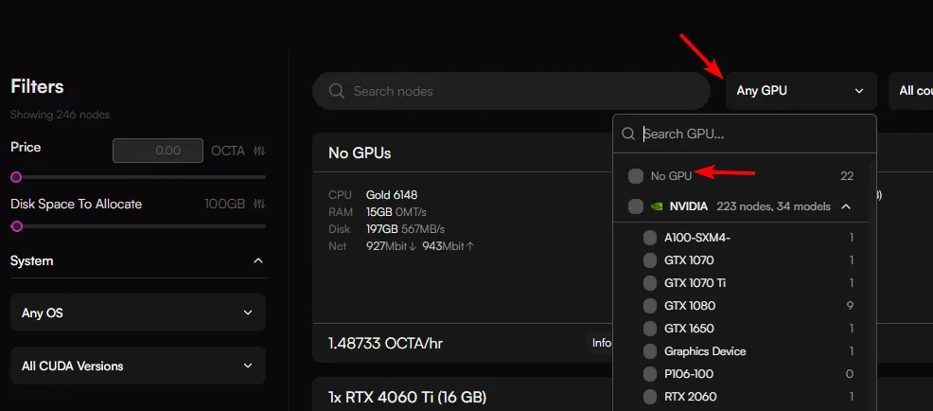Click the Search GPU magnifier icon
The image size is (933, 411).
tap(628, 134)
